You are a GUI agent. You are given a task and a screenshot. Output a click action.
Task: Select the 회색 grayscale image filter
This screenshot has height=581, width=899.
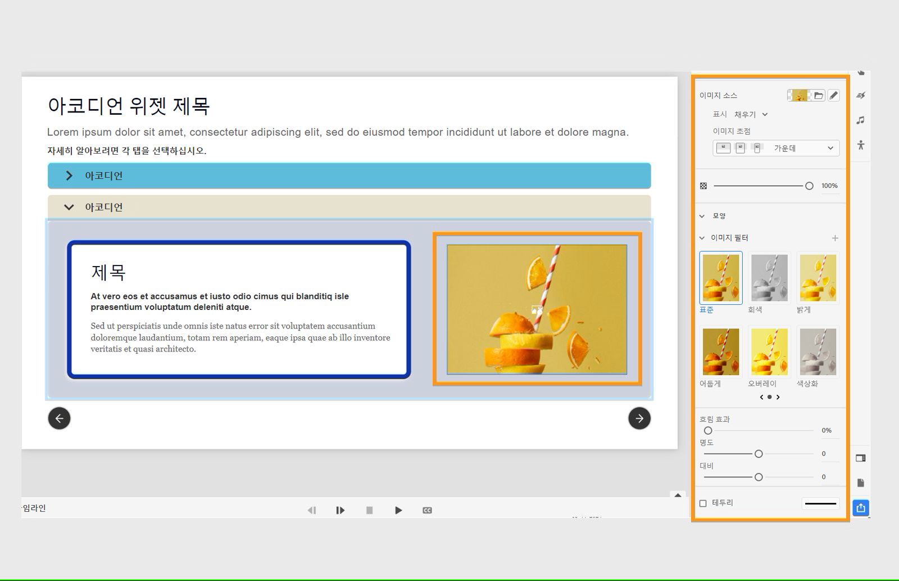pyautogui.click(x=769, y=277)
